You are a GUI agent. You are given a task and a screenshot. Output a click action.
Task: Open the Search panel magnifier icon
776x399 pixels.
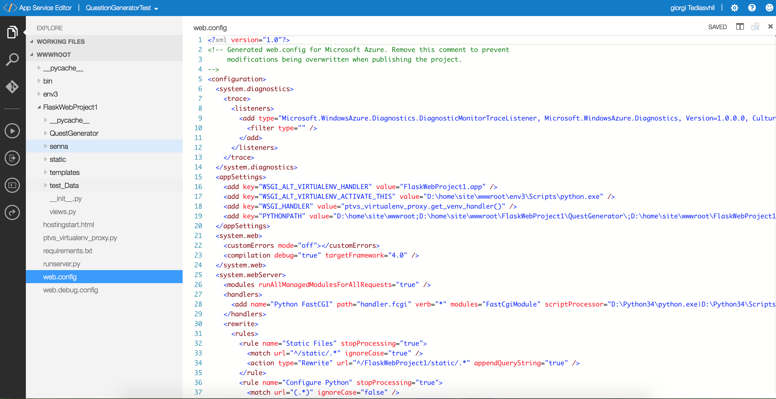(12, 60)
